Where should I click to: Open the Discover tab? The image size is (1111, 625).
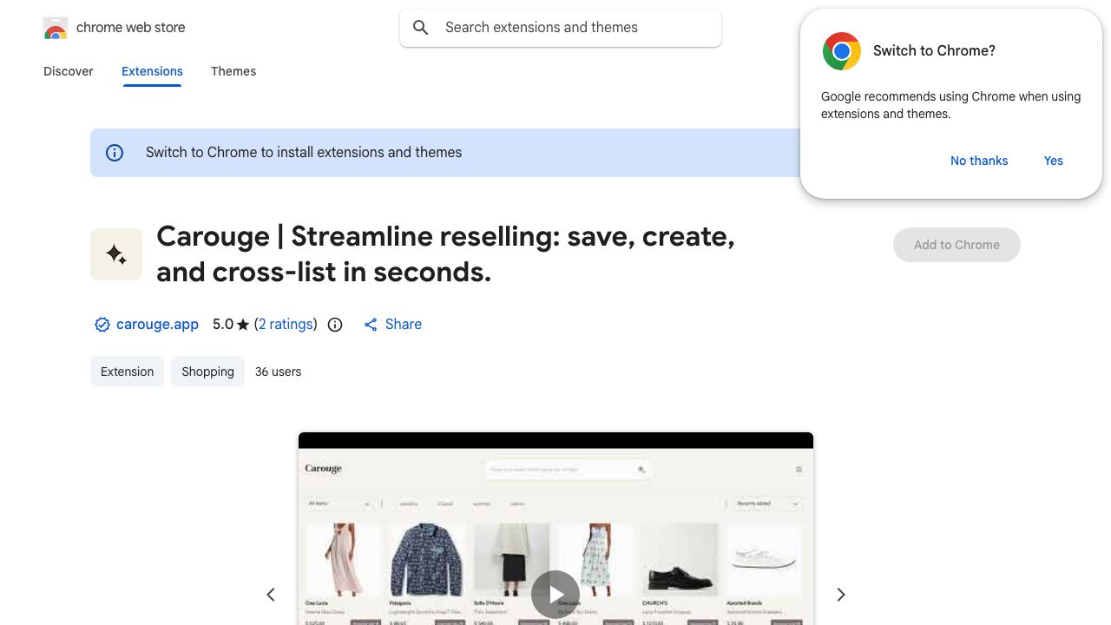69,71
